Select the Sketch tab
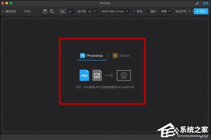The width and height of the screenshot is (211, 140). [121, 56]
